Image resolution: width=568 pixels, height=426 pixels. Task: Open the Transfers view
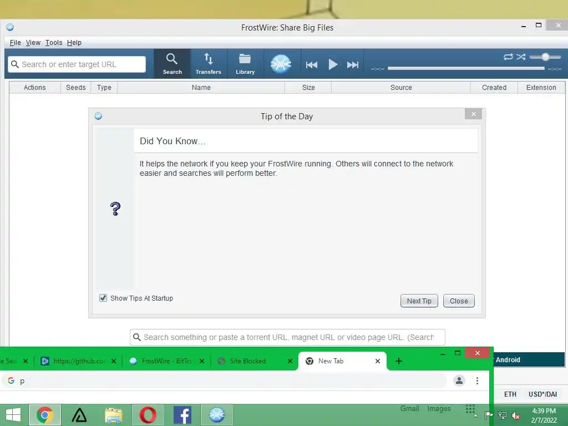[209, 64]
